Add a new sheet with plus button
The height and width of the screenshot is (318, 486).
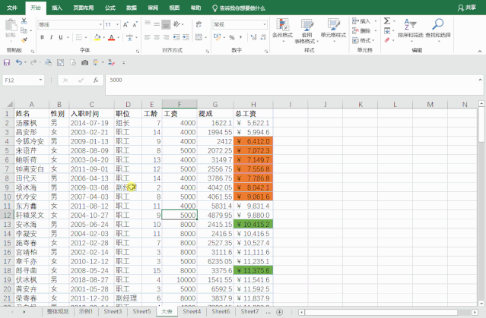coord(279,312)
